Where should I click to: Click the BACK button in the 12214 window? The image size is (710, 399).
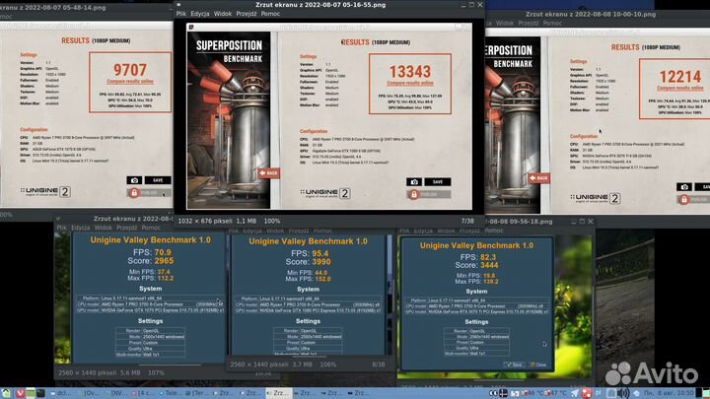538,177
